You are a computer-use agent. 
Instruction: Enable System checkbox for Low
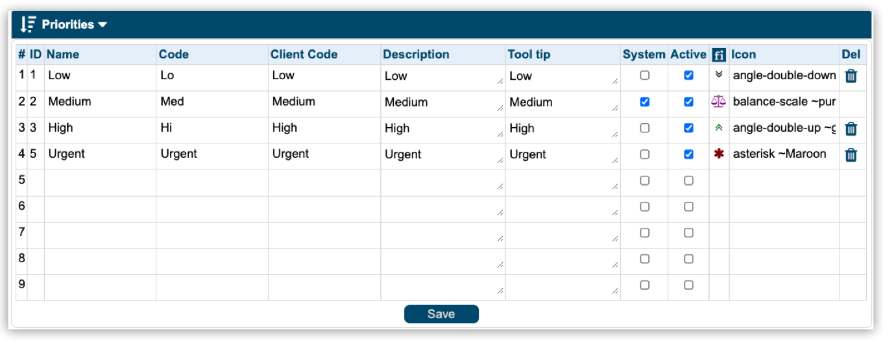[644, 75]
